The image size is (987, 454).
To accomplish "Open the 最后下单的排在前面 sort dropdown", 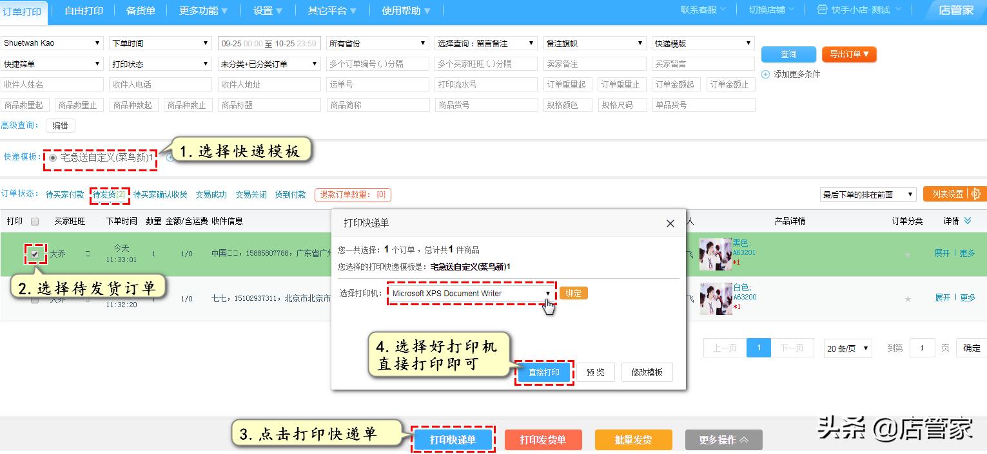I will click(867, 194).
